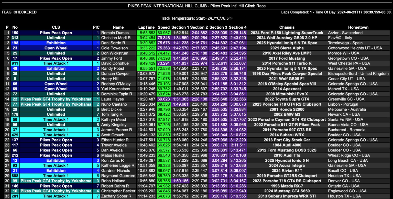Click Time Attack 1 cell for David Donohue

(56, 63)
